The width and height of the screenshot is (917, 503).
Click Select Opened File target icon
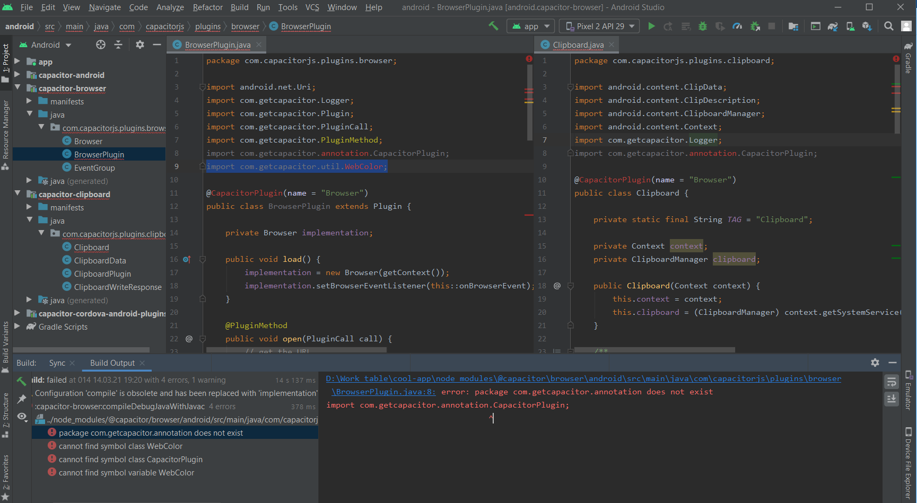tap(101, 45)
